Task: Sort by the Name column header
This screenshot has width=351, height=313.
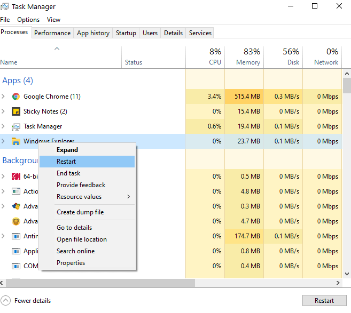Action: (61, 57)
